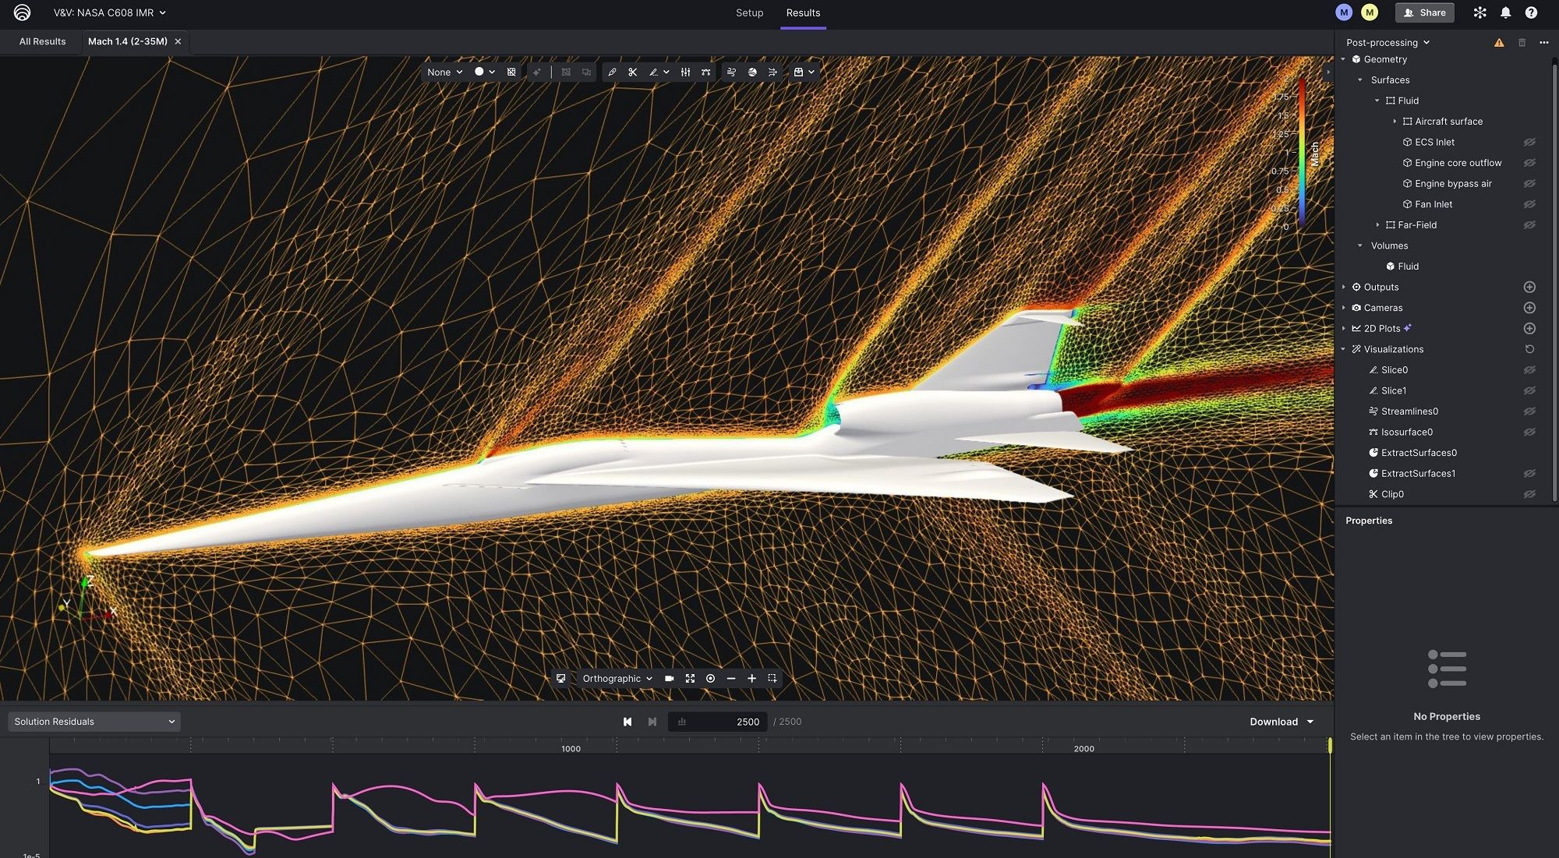
Task: Click the Download button
Action: [x=1281, y=722]
